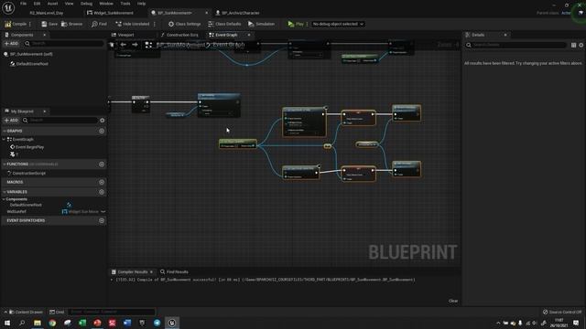Add a new variable with the Variables plus button
The height and width of the screenshot is (329, 586).
point(102,192)
